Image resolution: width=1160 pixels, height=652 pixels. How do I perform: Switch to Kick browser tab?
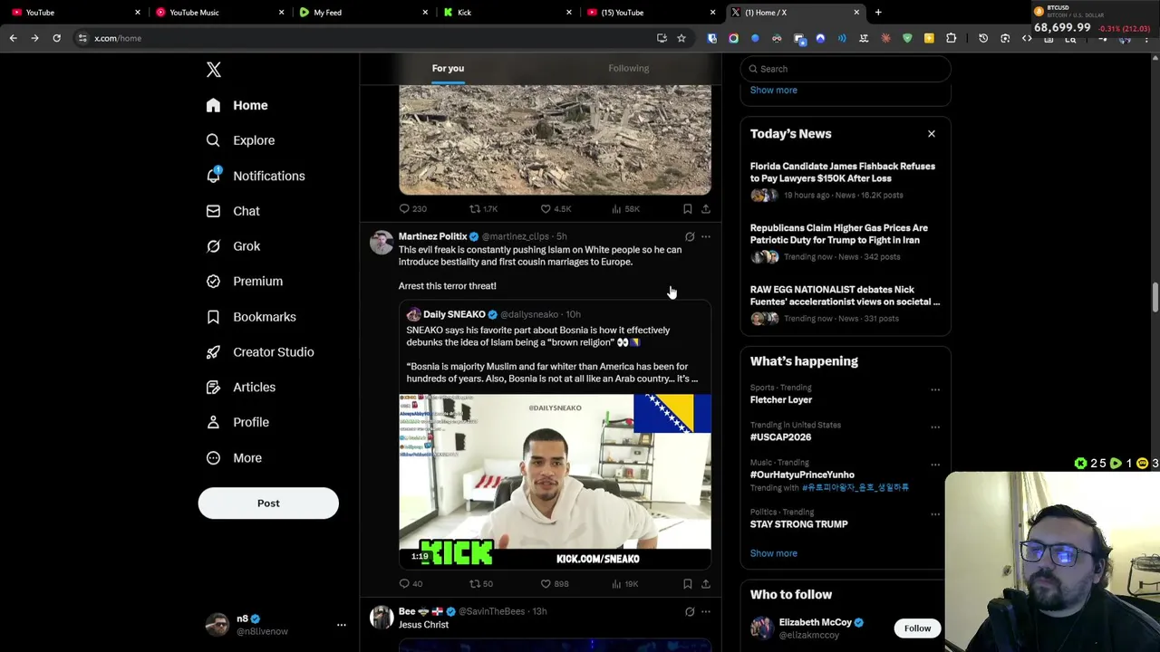(507, 13)
